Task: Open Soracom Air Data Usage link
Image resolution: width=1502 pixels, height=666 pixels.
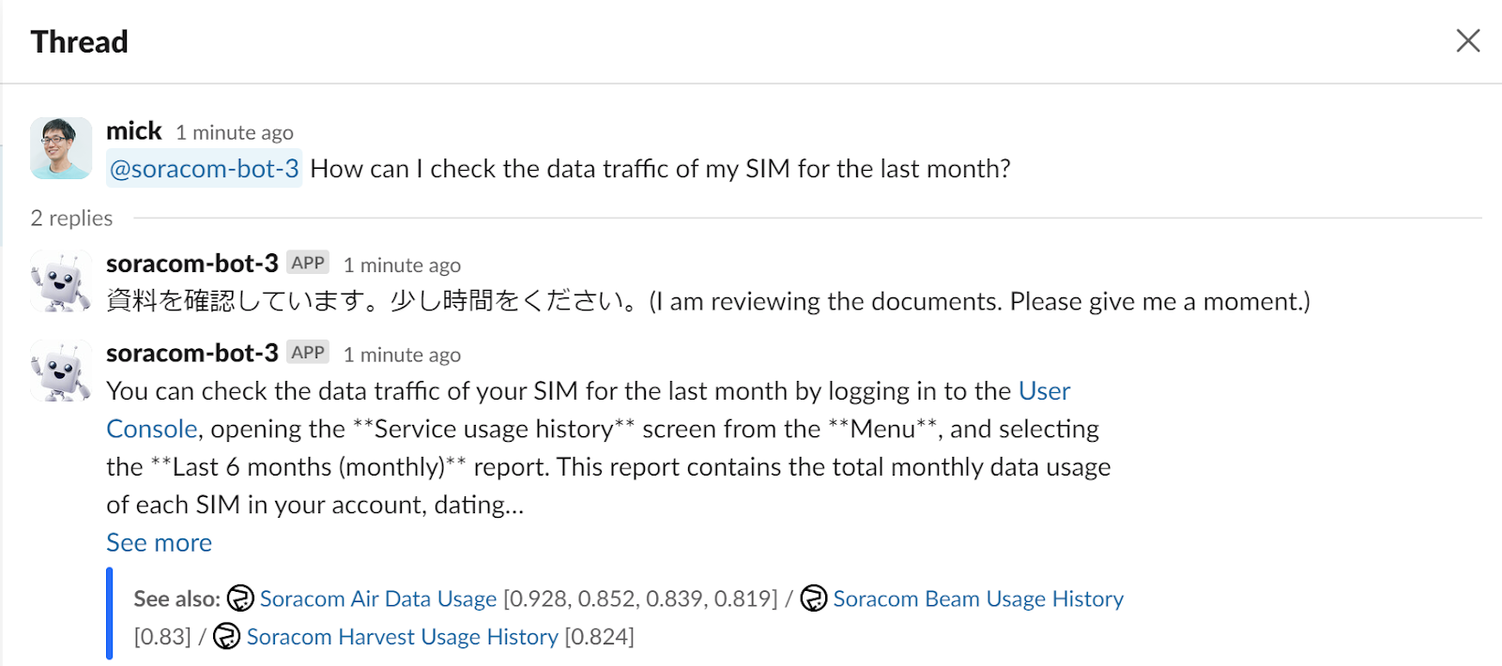Action: pyautogui.click(x=377, y=599)
